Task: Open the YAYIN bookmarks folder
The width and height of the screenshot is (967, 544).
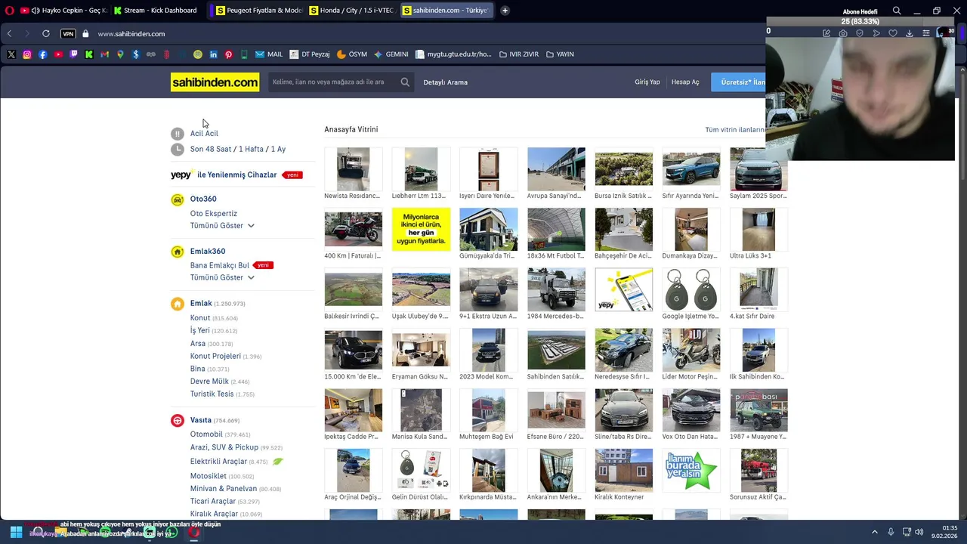Action: (x=560, y=54)
